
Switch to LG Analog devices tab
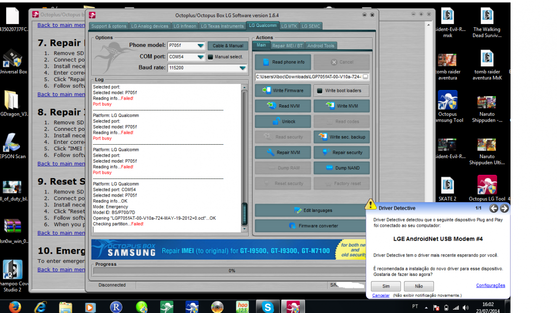click(x=150, y=26)
